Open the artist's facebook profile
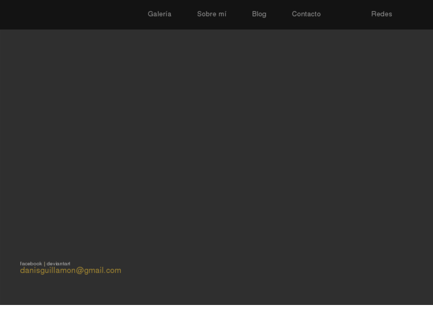 31,264
